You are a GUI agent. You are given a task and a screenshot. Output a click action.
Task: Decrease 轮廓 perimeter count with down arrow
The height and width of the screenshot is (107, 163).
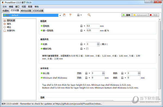[x=98, y=45]
